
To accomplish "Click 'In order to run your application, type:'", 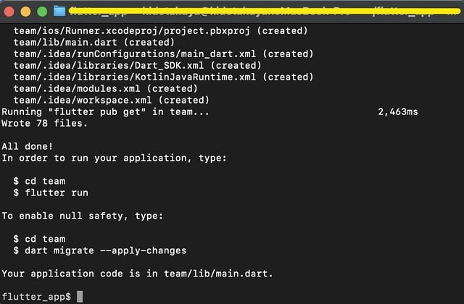I will (x=115, y=158).
